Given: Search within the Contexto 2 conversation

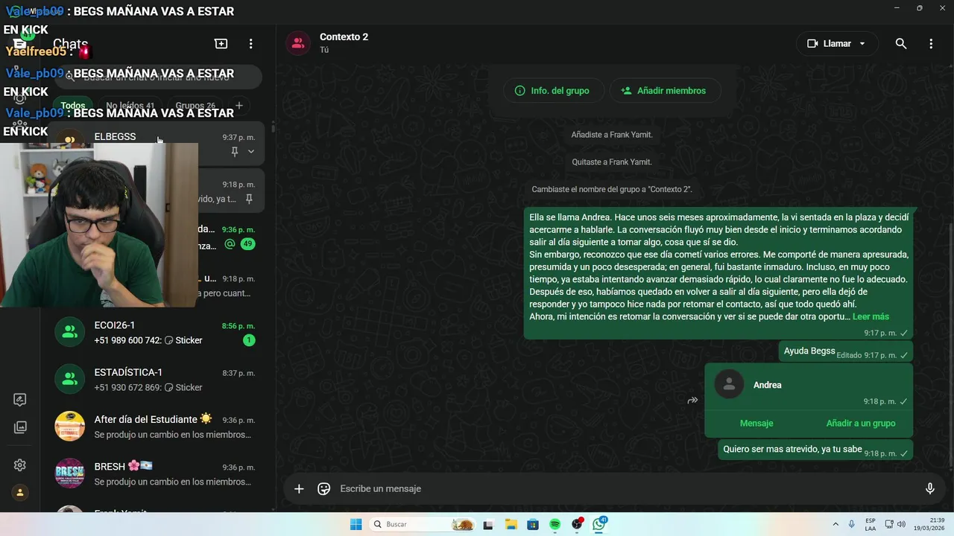Looking at the screenshot, I should (901, 44).
